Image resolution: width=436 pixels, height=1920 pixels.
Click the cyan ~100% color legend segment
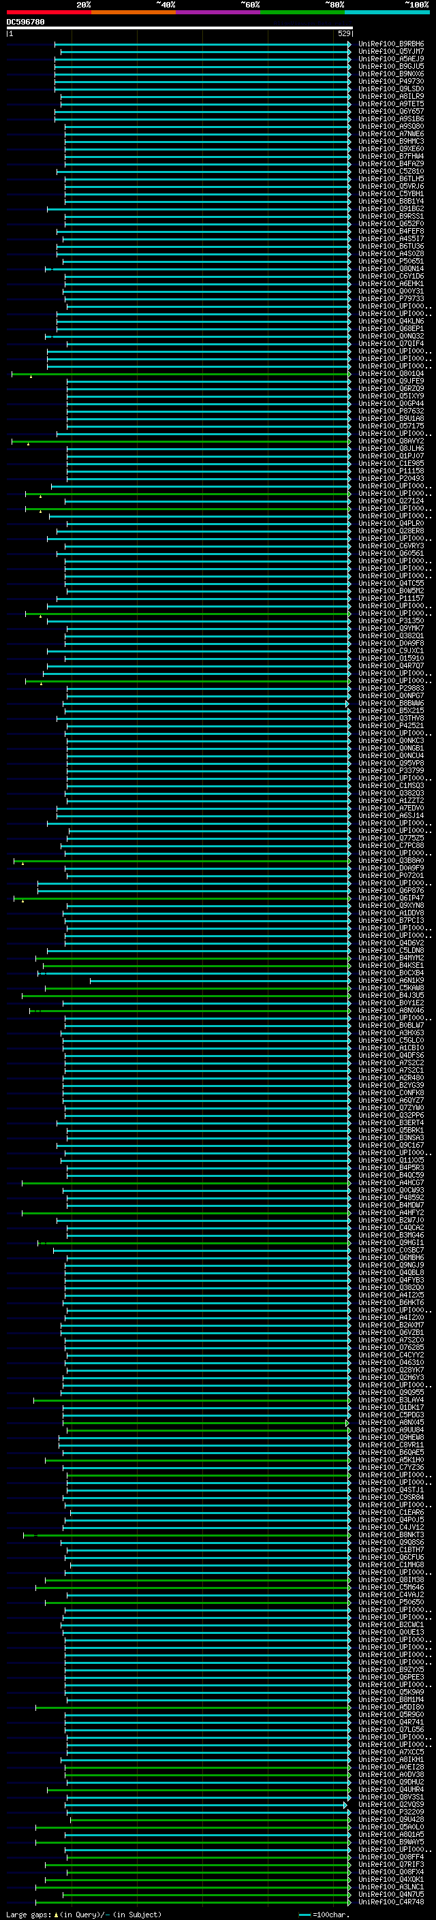pyautogui.click(x=388, y=13)
